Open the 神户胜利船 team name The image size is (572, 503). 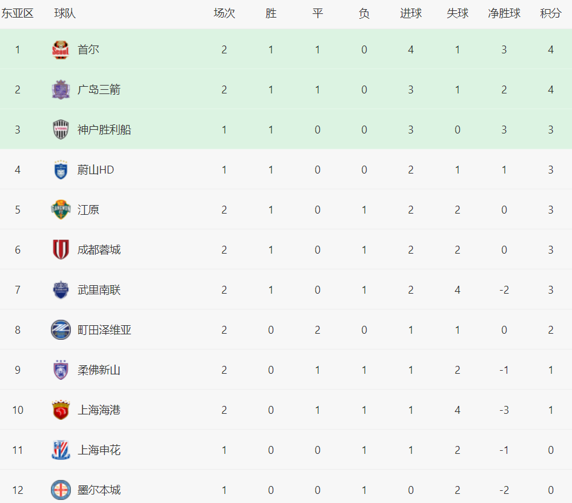point(104,130)
